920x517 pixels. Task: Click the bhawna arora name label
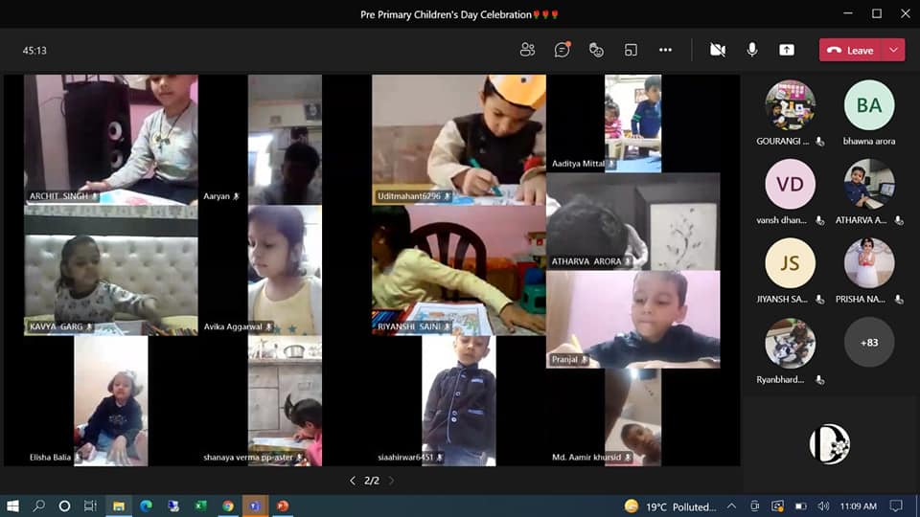point(869,142)
